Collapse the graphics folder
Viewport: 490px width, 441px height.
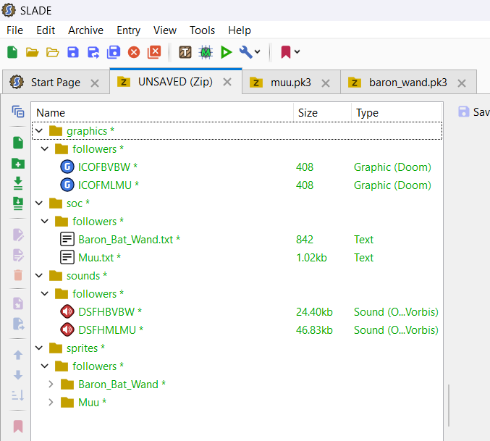(39, 130)
